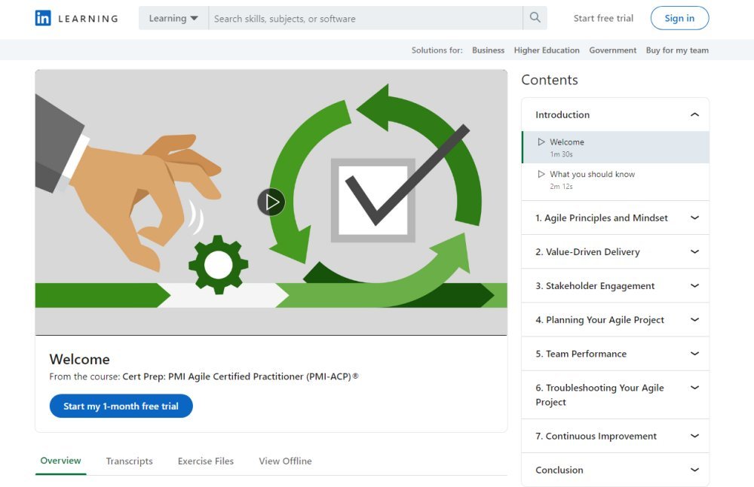
Task: Expand the Conclusion section
Action: pyautogui.click(x=615, y=470)
